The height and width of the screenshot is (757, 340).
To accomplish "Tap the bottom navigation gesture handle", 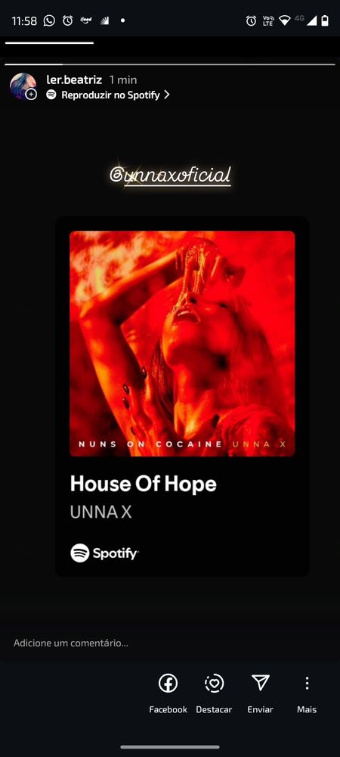I will pyautogui.click(x=170, y=747).
